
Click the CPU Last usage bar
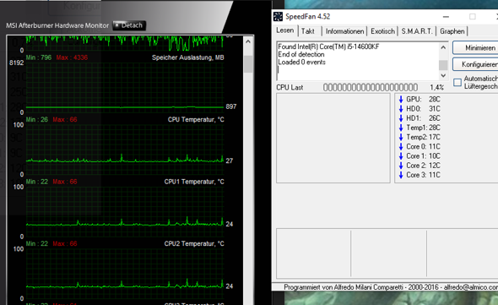pyautogui.click(x=371, y=87)
